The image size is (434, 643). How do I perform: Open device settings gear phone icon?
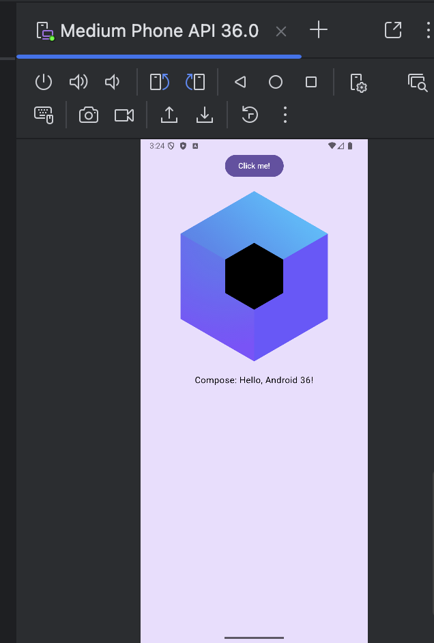pyautogui.click(x=358, y=83)
